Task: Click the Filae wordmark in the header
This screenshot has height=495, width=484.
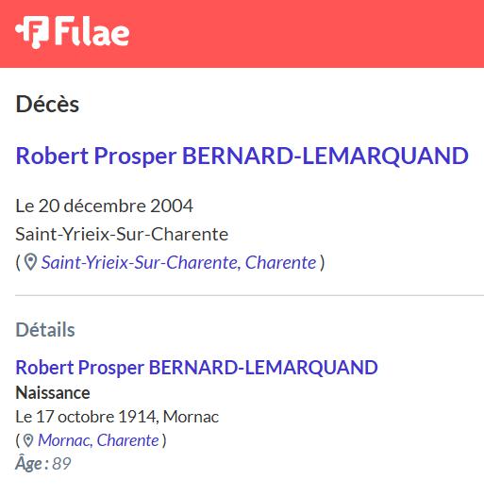Action: [92, 31]
